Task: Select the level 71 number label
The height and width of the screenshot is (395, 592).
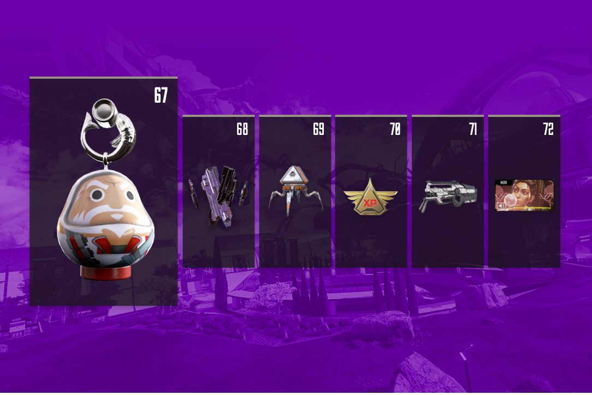Action: pyautogui.click(x=473, y=129)
